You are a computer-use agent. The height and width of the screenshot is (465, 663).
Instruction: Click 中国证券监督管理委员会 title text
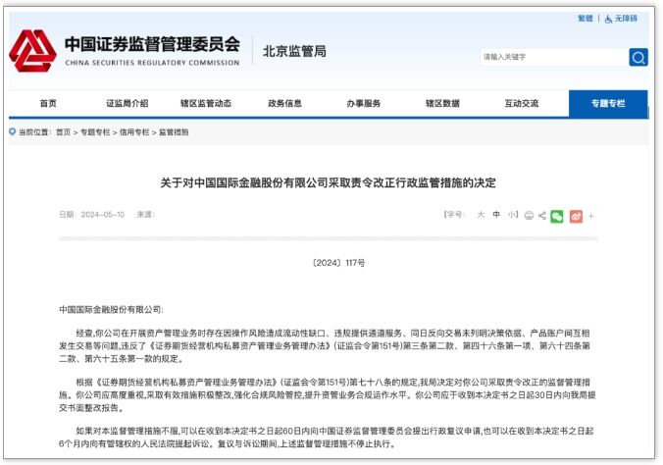coord(152,44)
